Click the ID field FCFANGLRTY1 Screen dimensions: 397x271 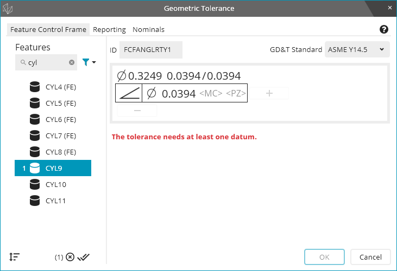(150, 50)
